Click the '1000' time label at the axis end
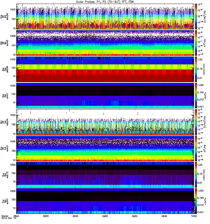Viewport: 210px width, 224px height. pyautogui.click(x=194, y=216)
